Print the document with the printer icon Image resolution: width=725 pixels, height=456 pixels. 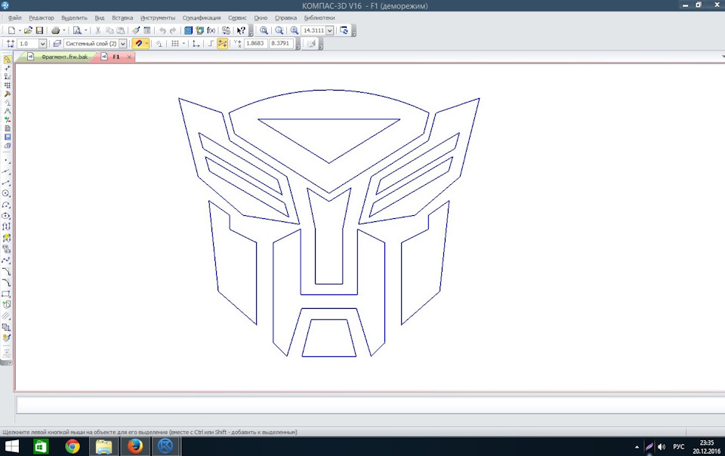55,30
